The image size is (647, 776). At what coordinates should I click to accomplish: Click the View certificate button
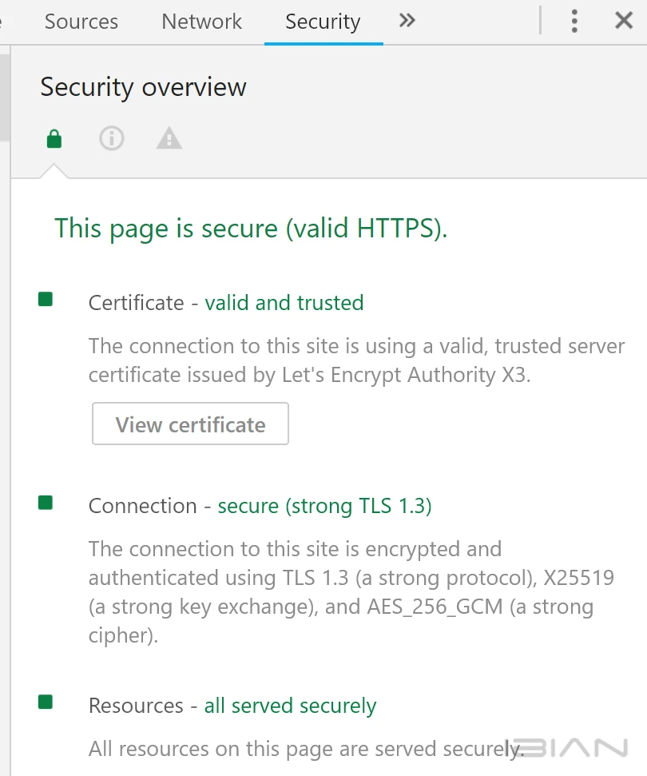190,424
